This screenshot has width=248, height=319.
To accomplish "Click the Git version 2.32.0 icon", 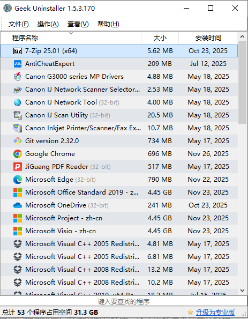I will point(18,141).
